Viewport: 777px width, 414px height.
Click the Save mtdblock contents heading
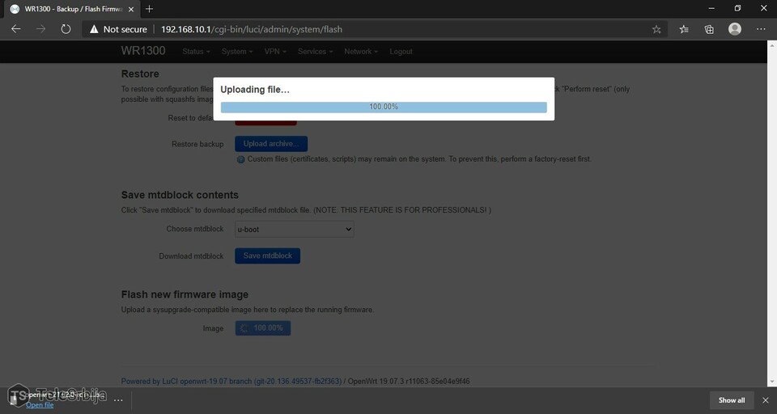[x=180, y=195]
